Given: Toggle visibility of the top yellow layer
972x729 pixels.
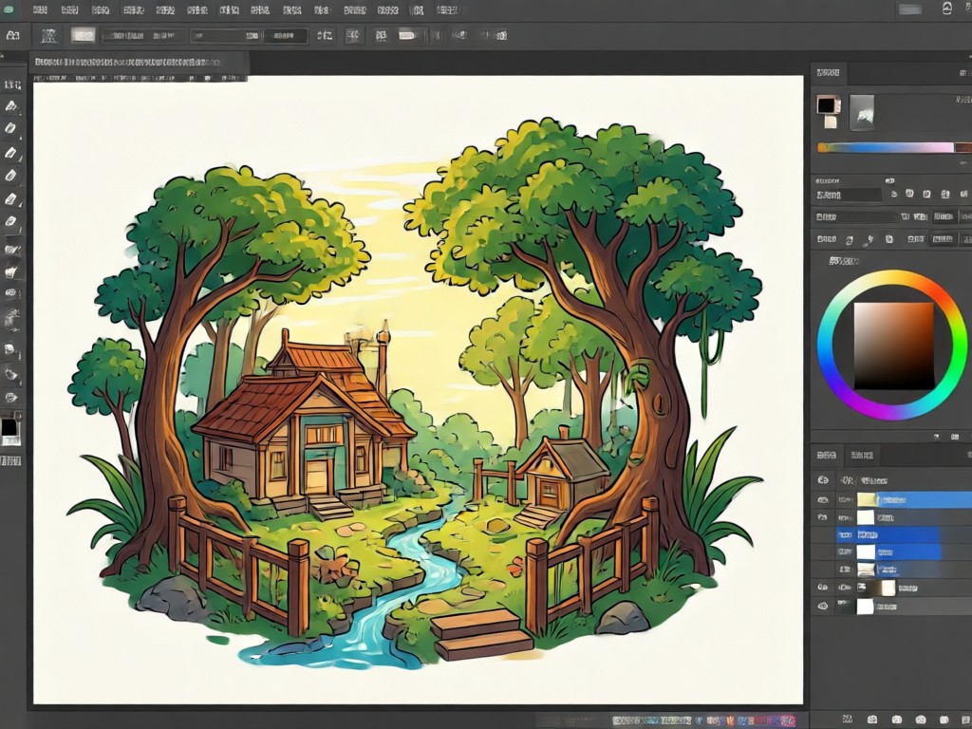Looking at the screenshot, I should pyautogui.click(x=823, y=499).
